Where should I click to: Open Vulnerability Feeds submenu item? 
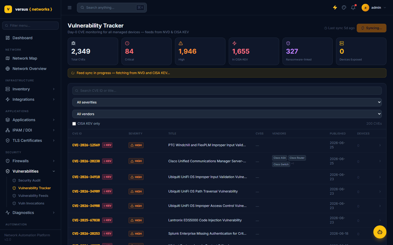click(x=33, y=196)
